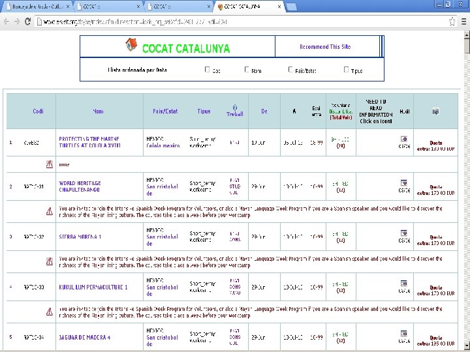Click warning triangle under World Heritage Chapultenango

point(50,211)
